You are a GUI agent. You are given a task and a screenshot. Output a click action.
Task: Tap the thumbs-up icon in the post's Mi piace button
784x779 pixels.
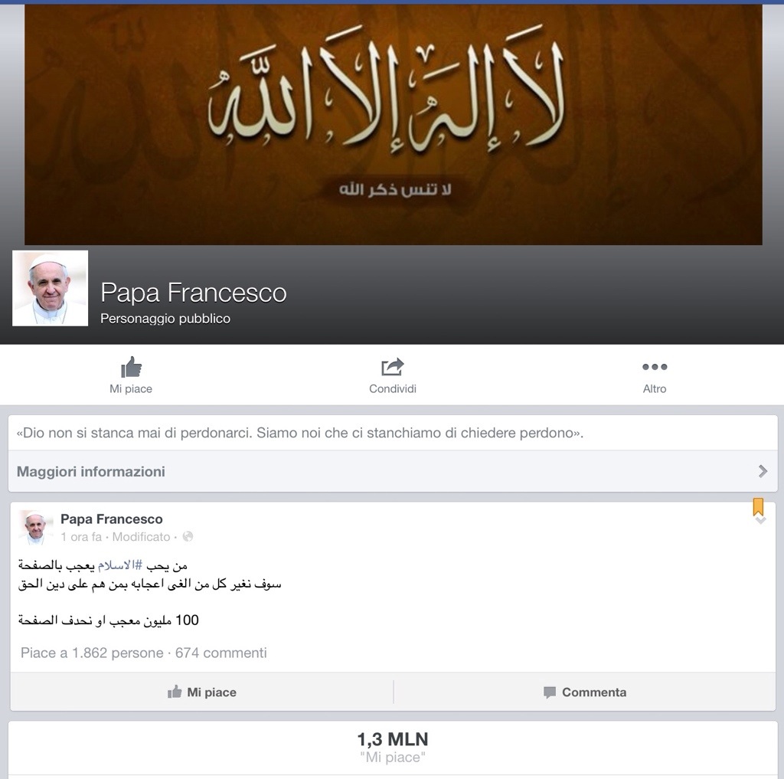pos(175,692)
